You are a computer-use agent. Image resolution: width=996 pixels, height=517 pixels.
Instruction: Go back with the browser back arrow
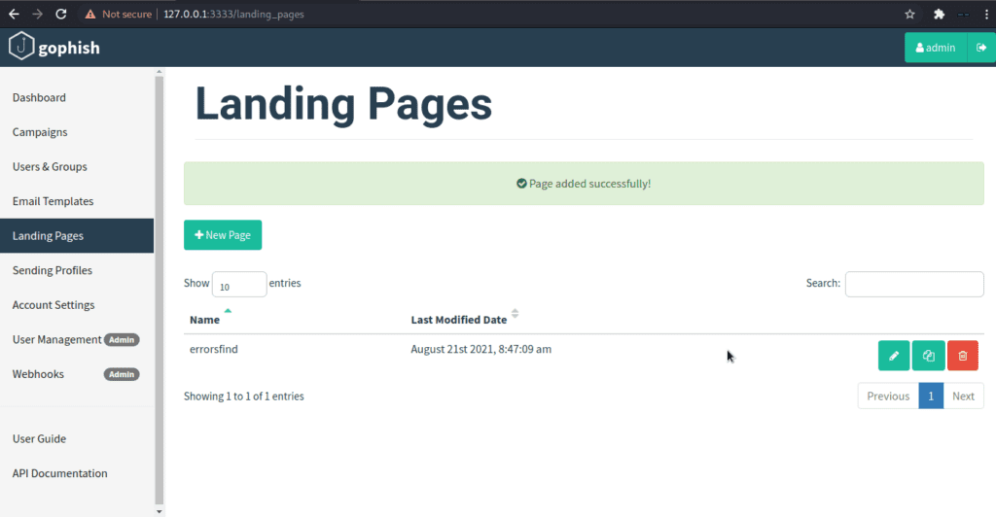click(15, 15)
